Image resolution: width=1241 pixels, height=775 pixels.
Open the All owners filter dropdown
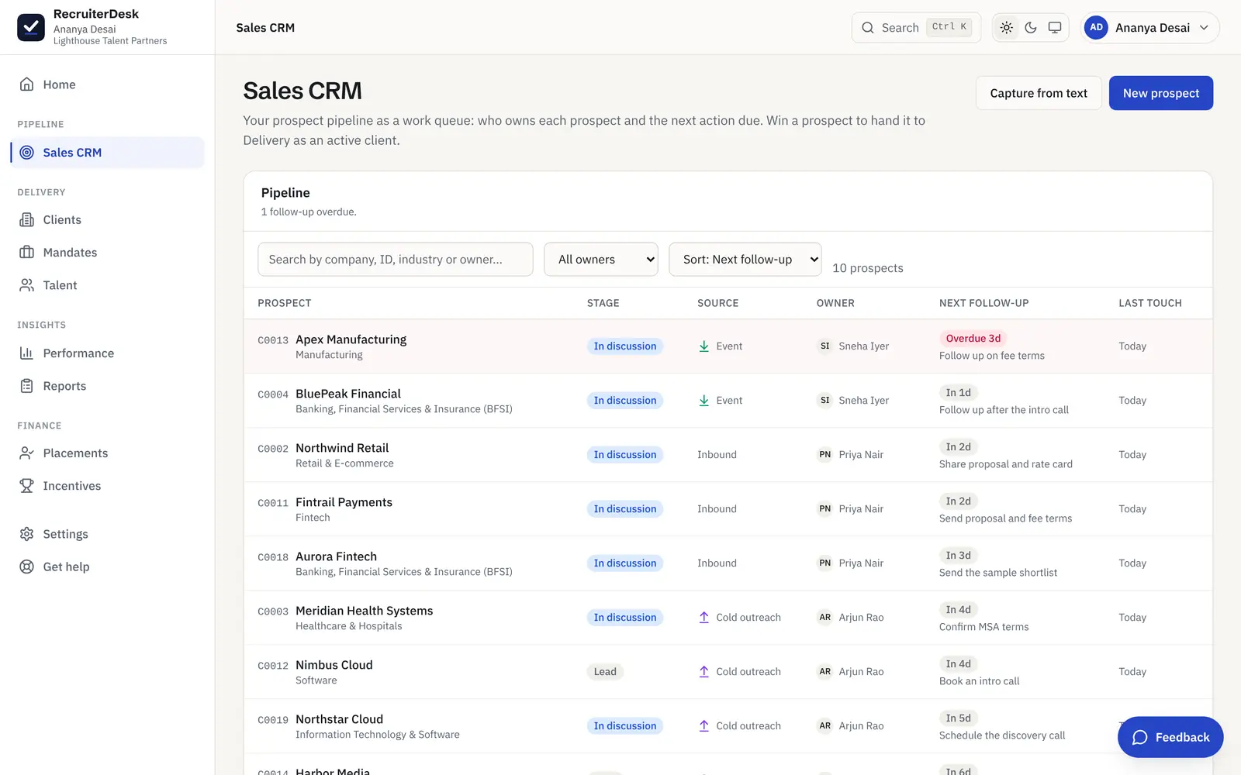click(601, 260)
